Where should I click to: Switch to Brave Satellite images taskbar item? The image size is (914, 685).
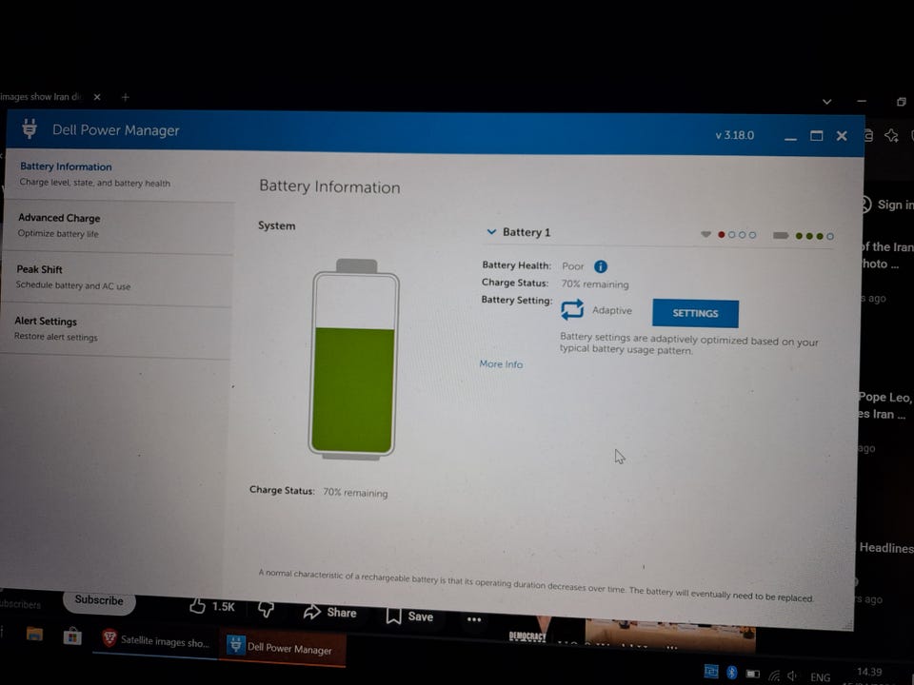click(x=155, y=640)
